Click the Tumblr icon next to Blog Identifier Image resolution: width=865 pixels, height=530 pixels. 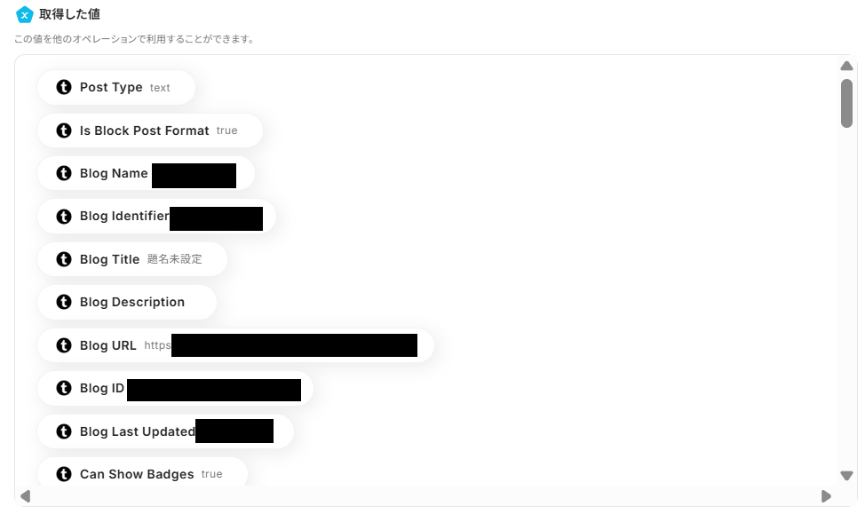tap(64, 217)
